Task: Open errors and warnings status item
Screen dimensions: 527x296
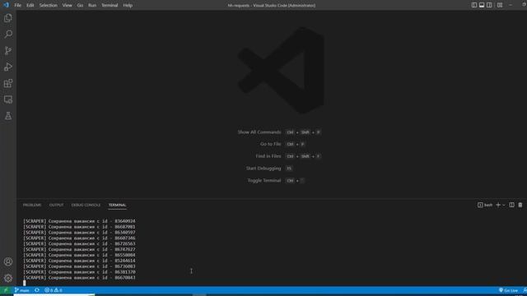Action: point(54,290)
